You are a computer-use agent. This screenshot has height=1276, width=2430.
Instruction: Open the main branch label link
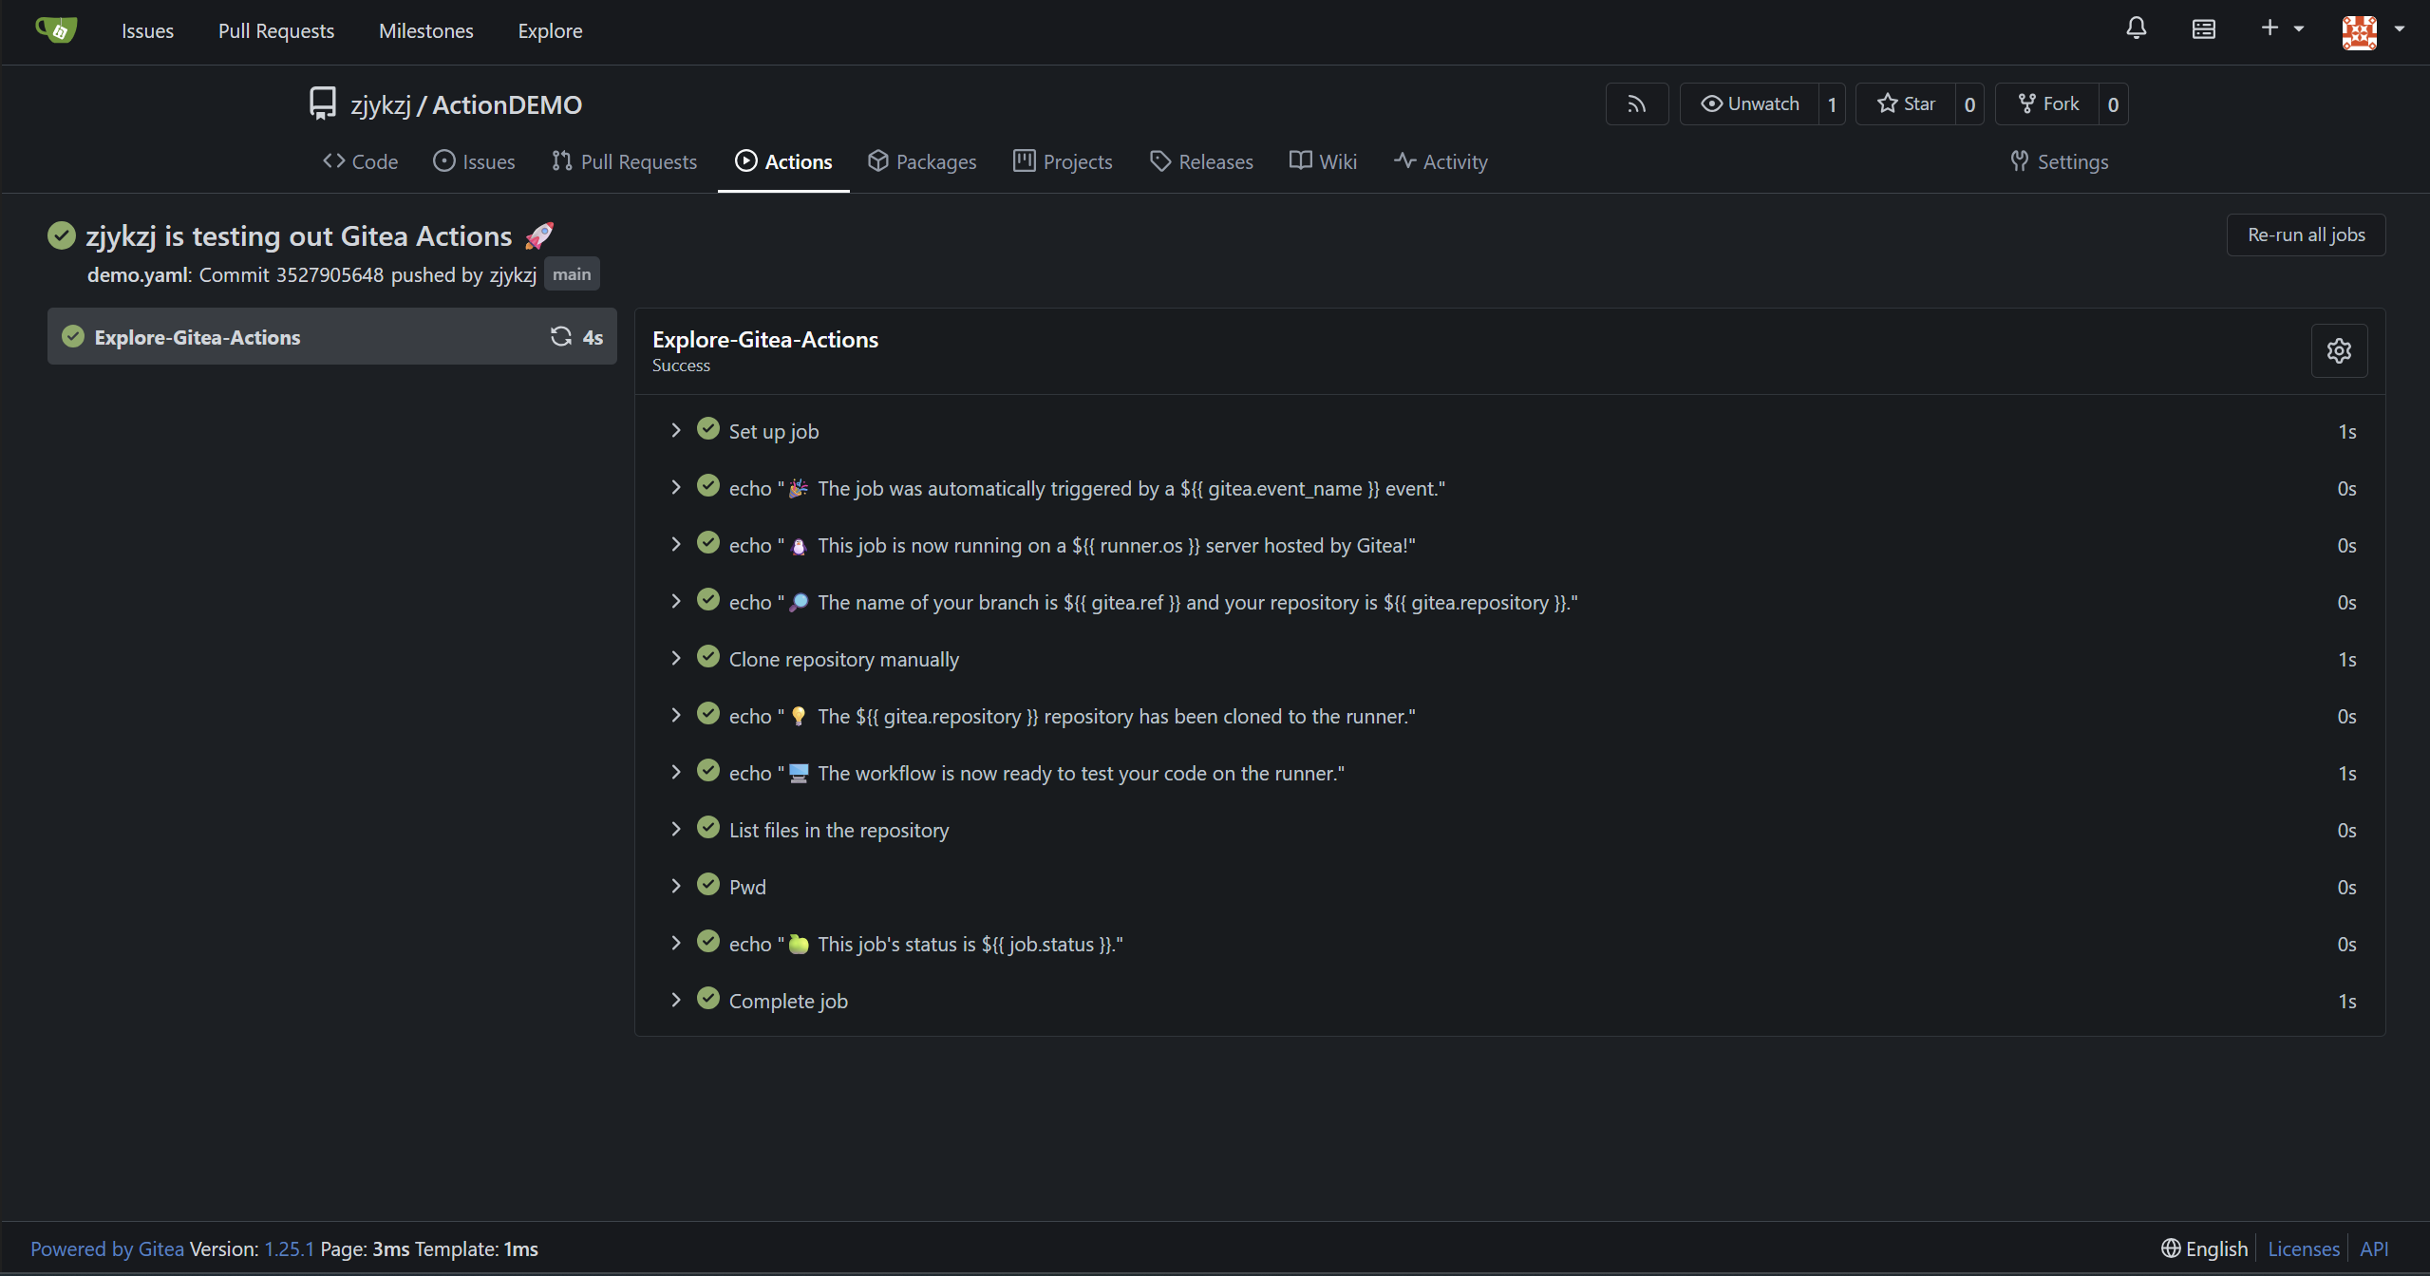[x=572, y=274]
